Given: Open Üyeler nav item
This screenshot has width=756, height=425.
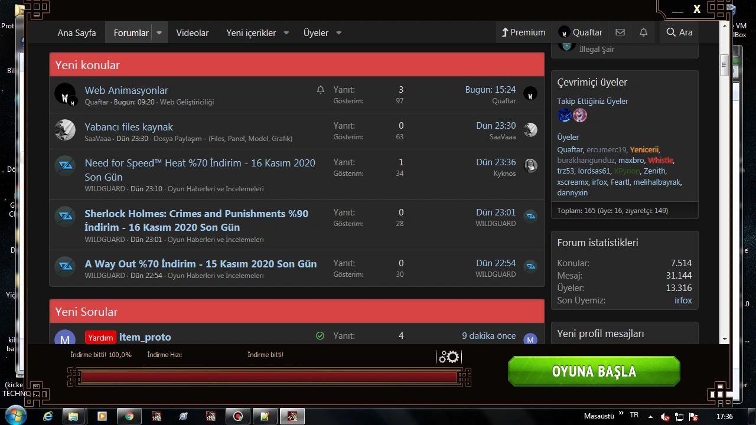Looking at the screenshot, I should tap(316, 32).
